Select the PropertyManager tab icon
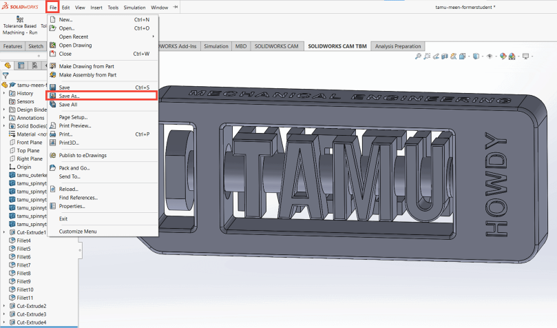Screen dimensions: 557x328 [x=21, y=65]
